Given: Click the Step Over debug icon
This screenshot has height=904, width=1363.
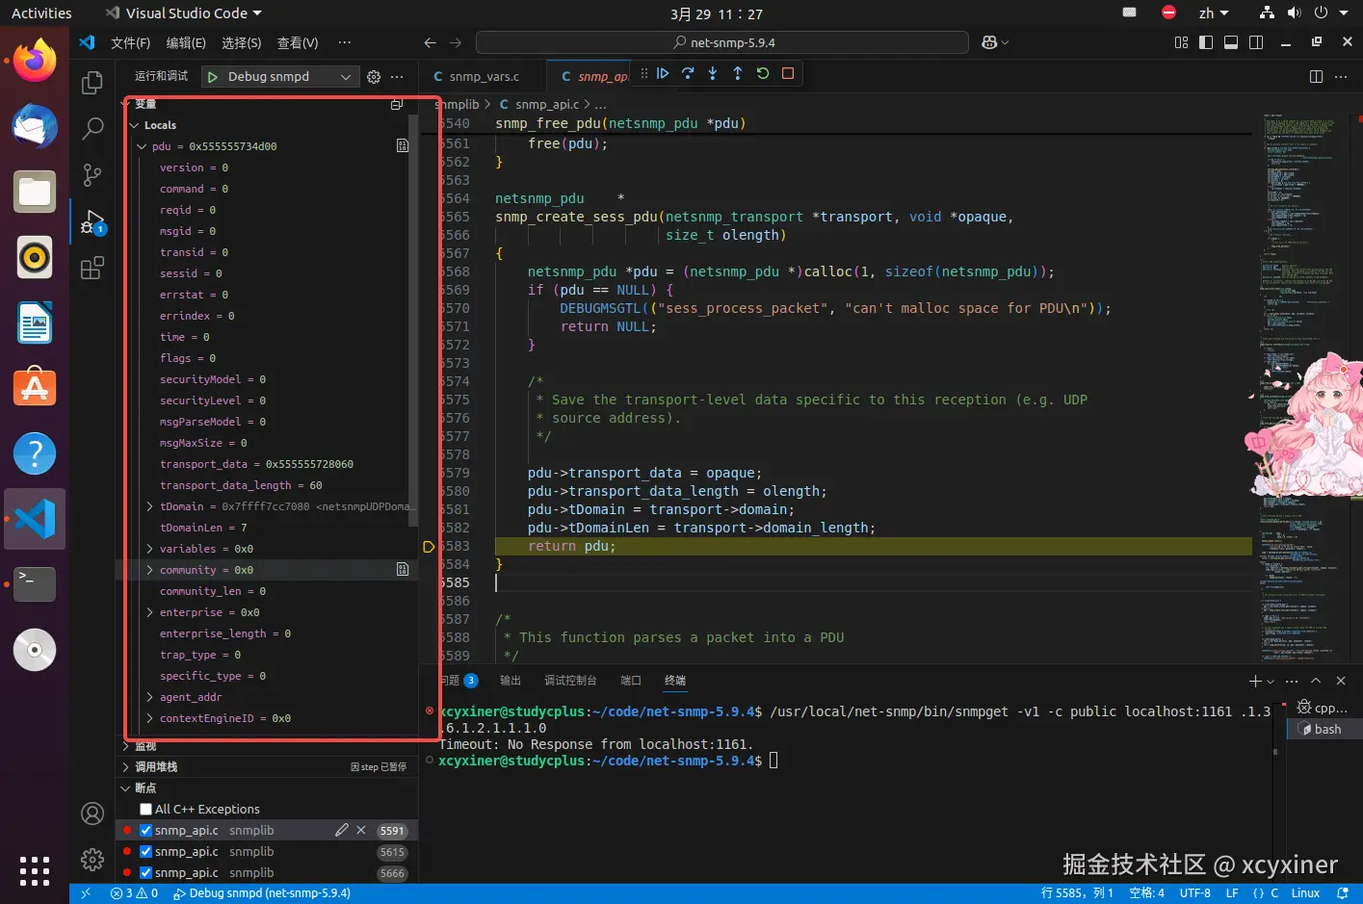Looking at the screenshot, I should pos(688,73).
